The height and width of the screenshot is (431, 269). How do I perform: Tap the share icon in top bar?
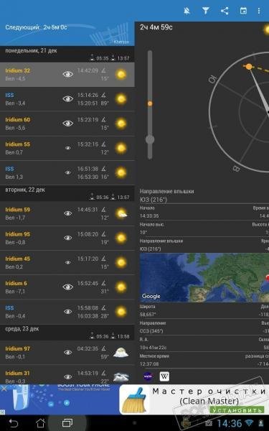(x=225, y=11)
